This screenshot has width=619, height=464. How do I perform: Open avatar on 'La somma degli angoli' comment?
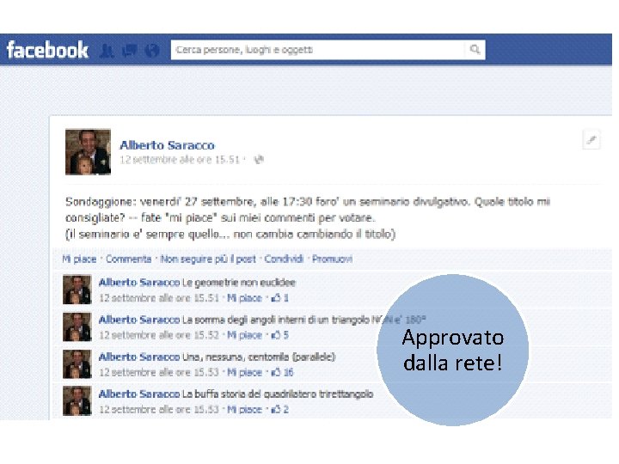[x=77, y=327]
